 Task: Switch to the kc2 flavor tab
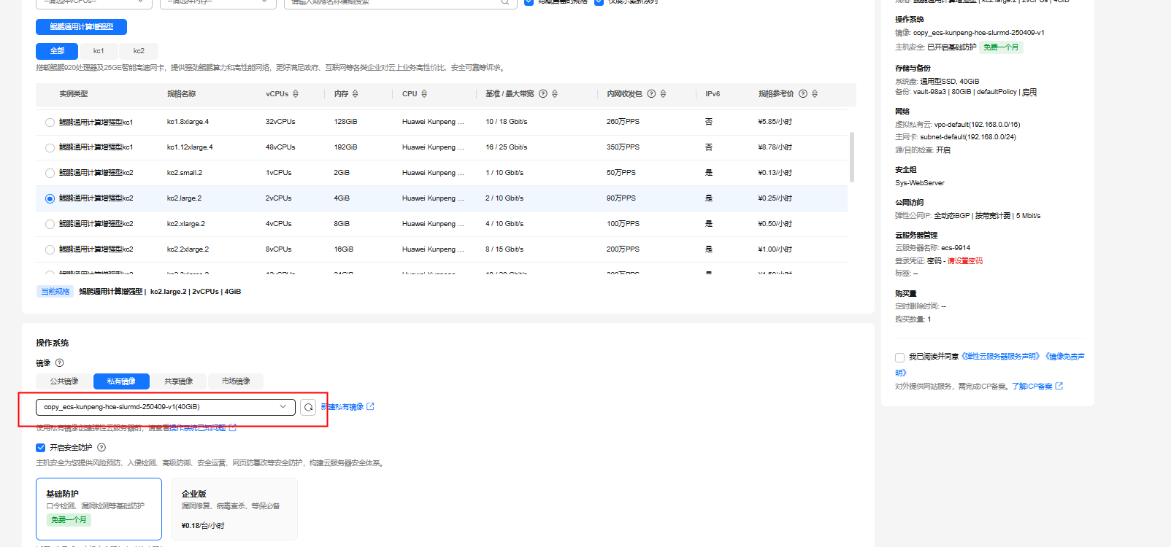(x=139, y=51)
